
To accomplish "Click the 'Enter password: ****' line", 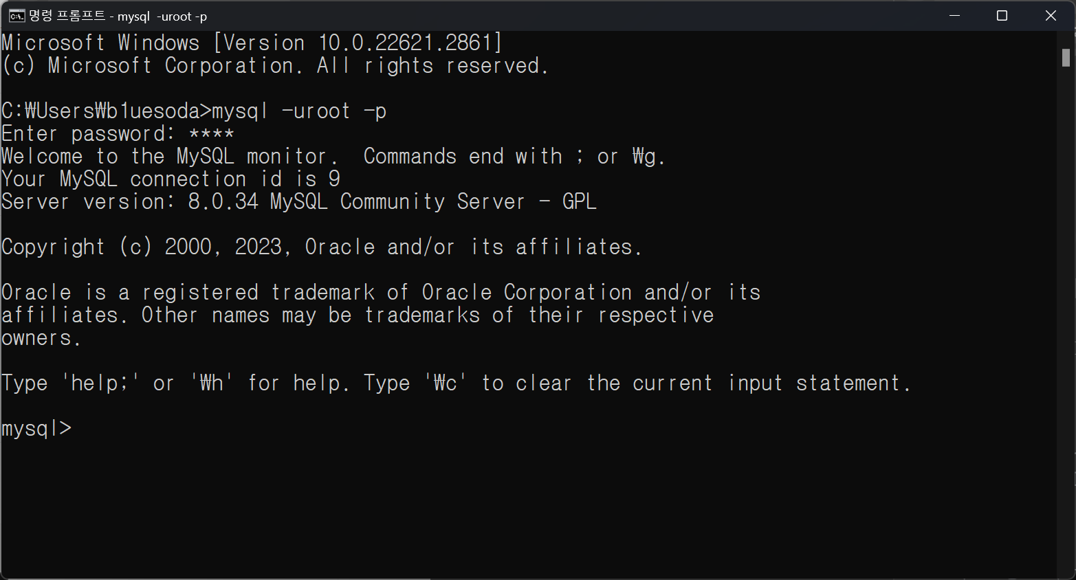I will click(x=118, y=133).
